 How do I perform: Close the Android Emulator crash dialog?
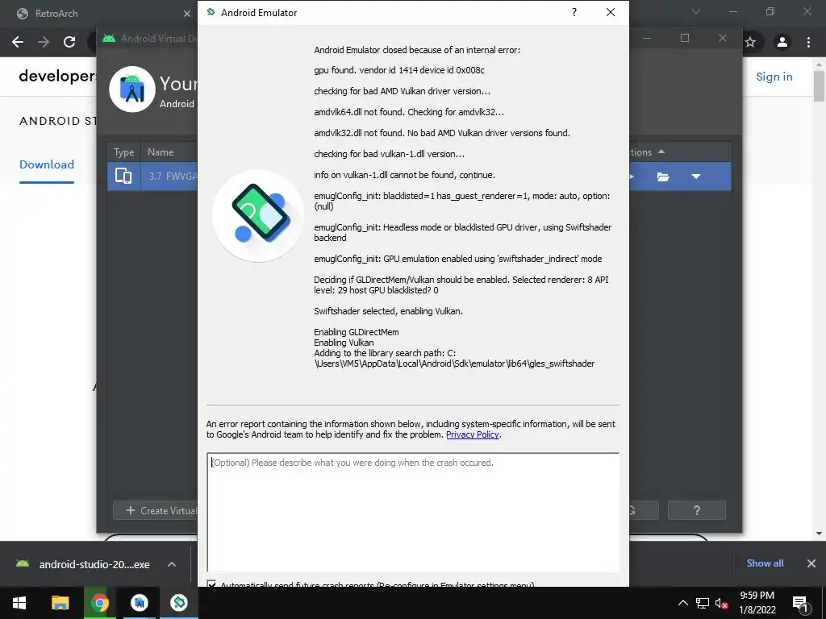(x=611, y=12)
